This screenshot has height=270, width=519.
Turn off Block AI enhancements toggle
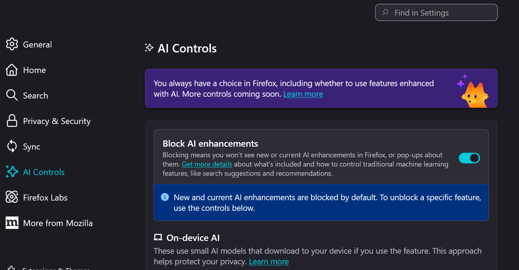tap(469, 158)
